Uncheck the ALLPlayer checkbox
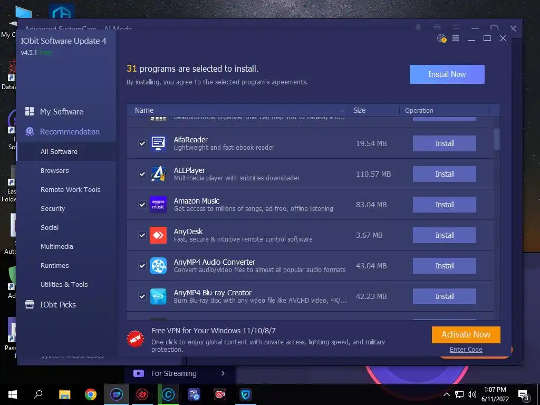This screenshot has height=405, width=540. coord(142,174)
